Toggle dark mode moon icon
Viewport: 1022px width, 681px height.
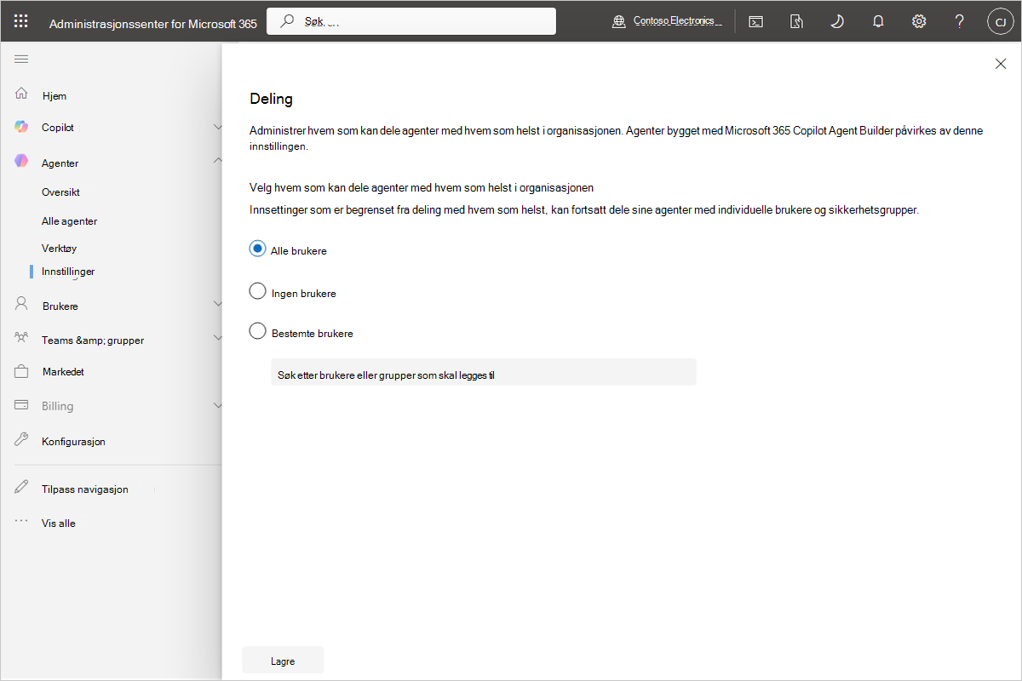tap(837, 22)
